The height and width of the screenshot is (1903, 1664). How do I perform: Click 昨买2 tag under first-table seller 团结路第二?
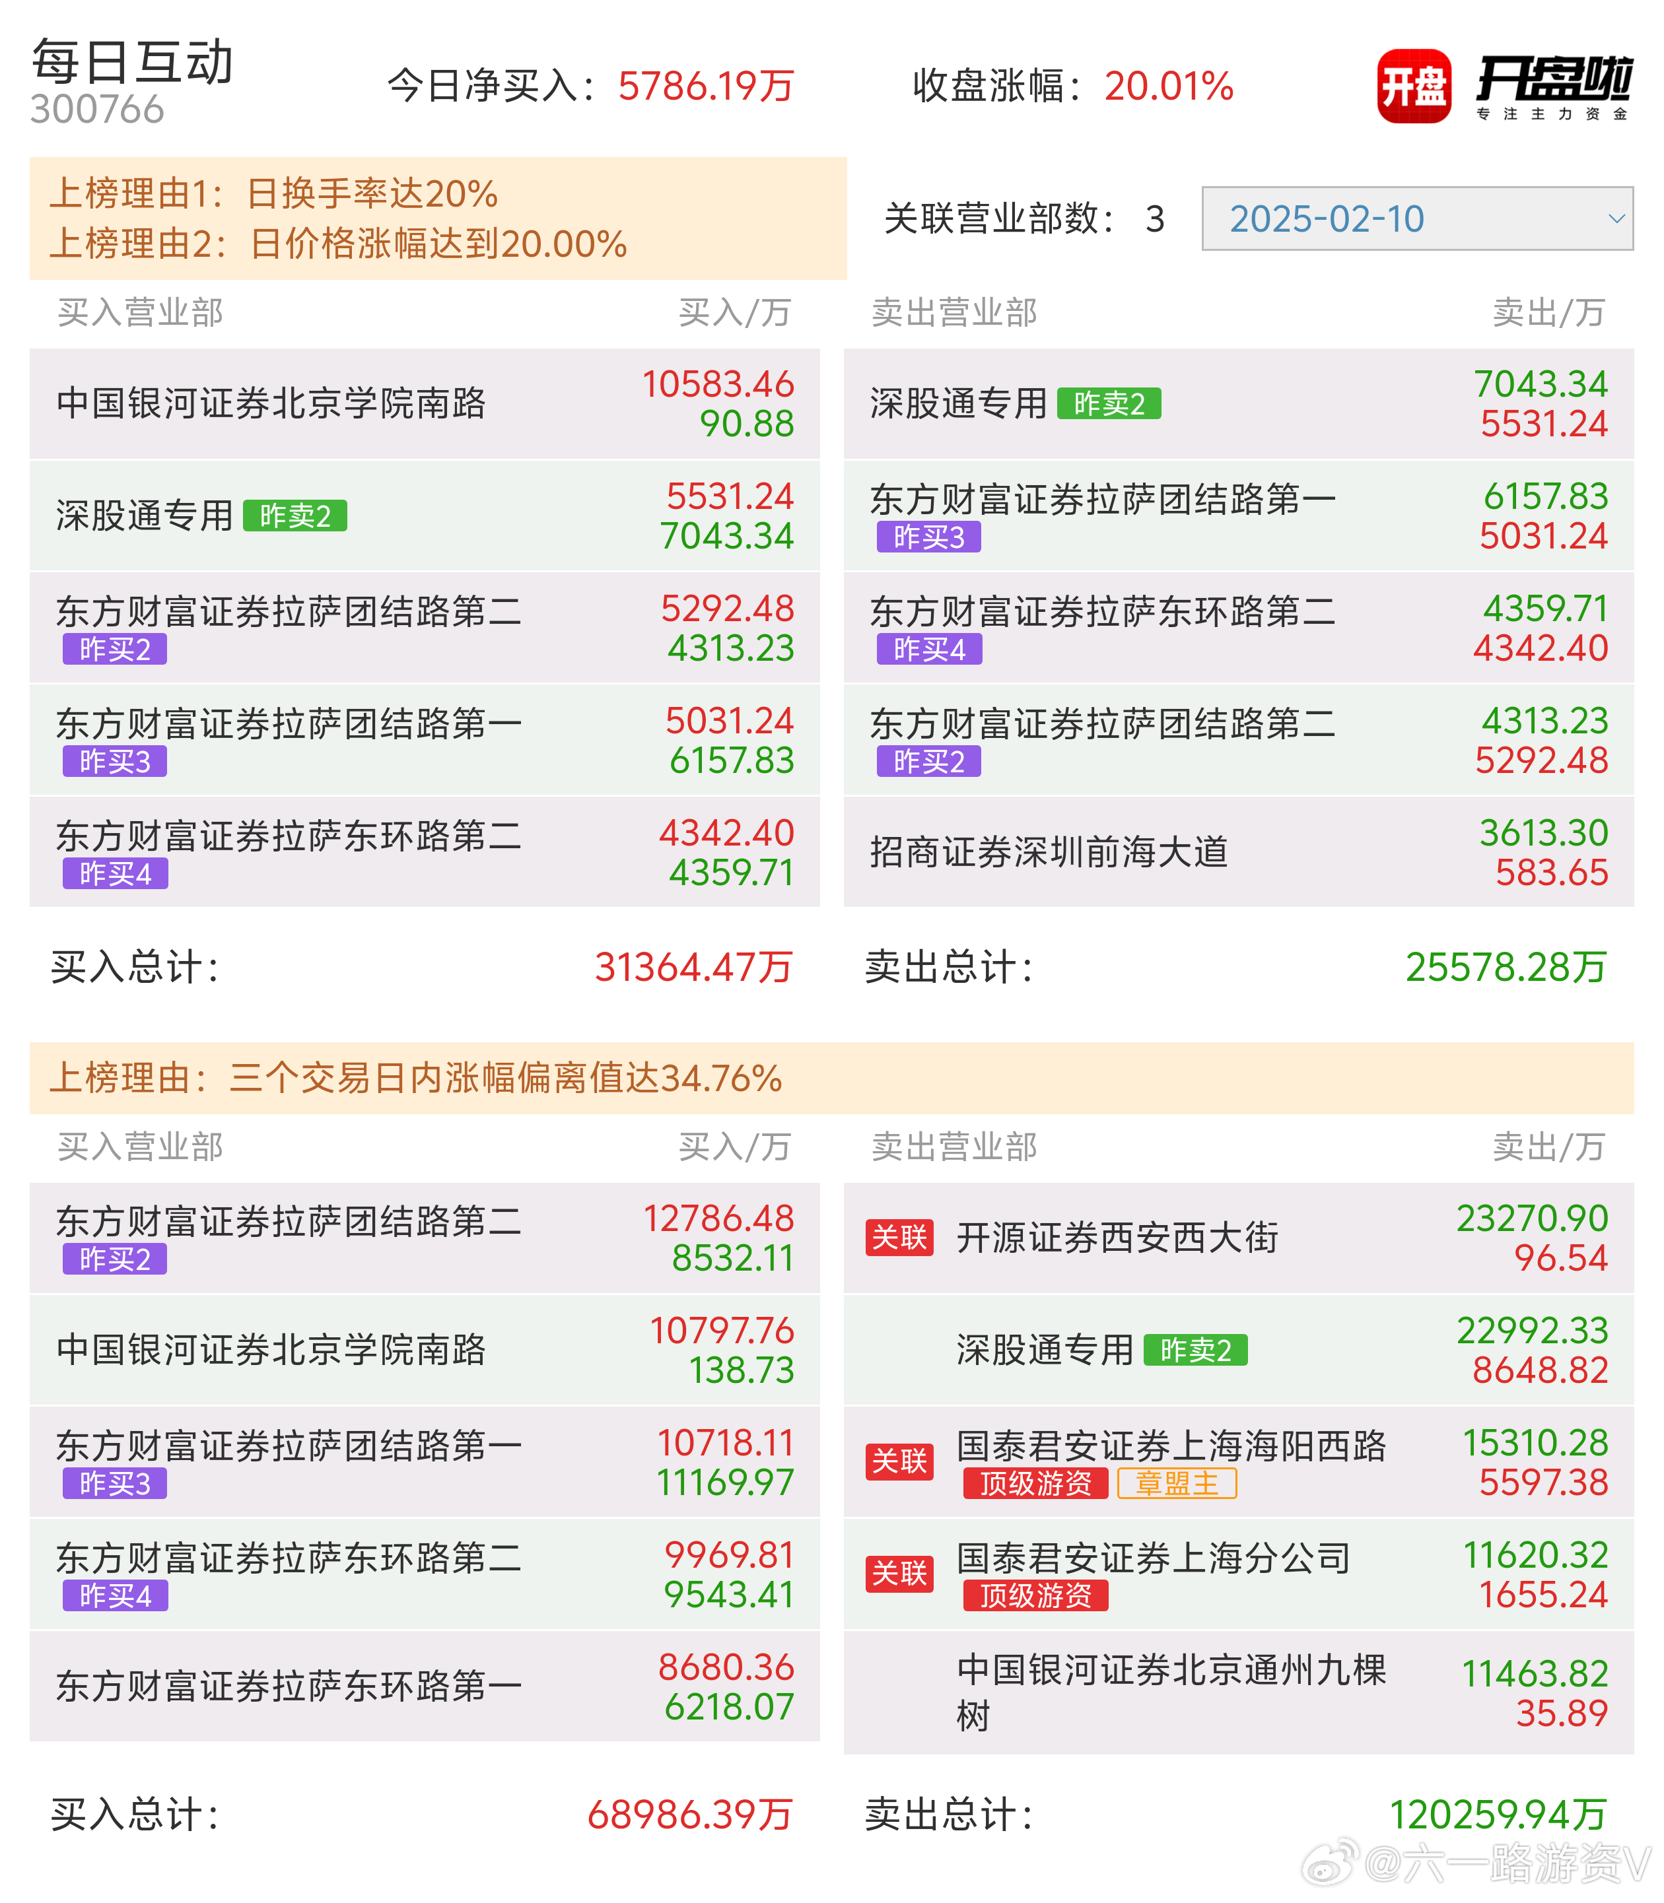(930, 761)
